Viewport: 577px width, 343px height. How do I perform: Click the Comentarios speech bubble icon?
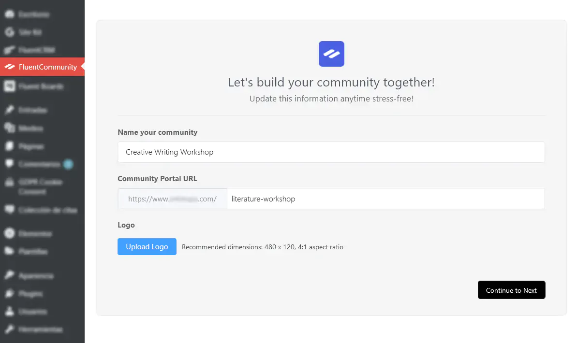coord(10,164)
